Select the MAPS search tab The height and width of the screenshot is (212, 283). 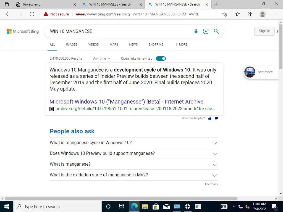click(114, 44)
